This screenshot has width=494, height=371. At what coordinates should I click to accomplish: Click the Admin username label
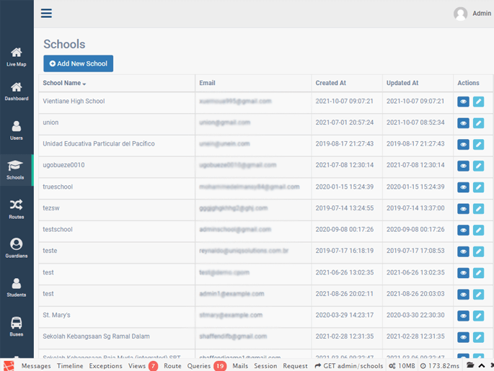click(482, 14)
